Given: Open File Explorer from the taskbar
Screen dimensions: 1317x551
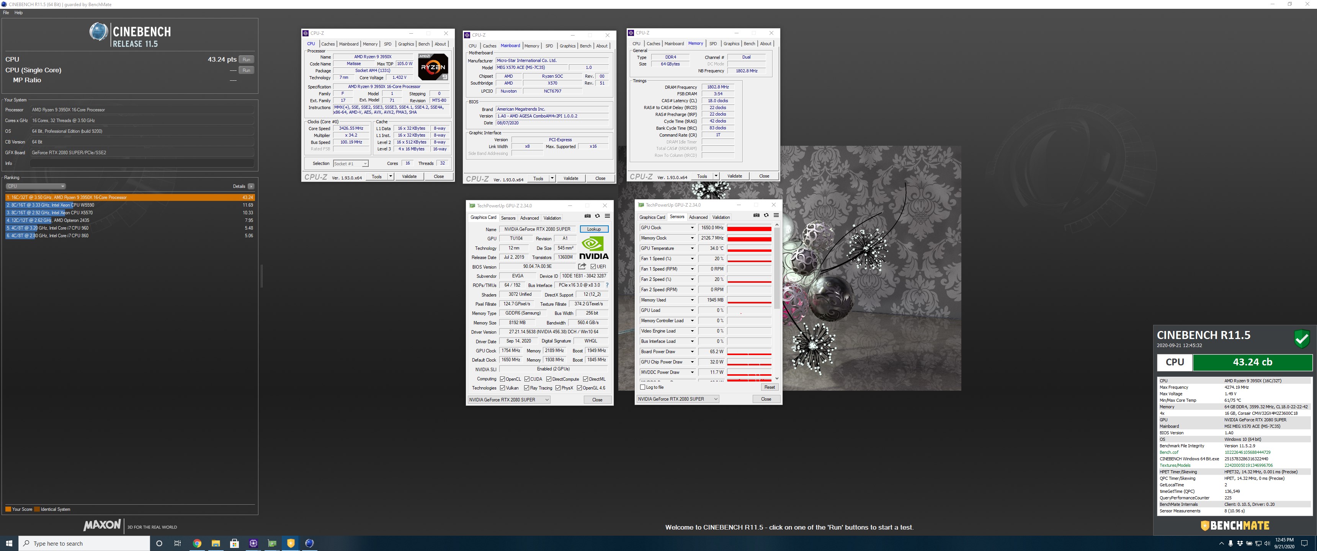Looking at the screenshot, I should [216, 543].
